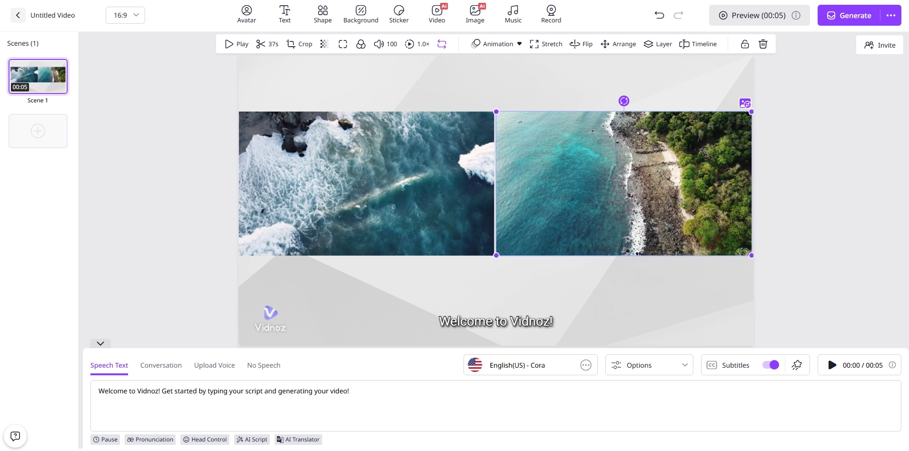Disable the Subtitles toggle
Viewport: 909px width, 451px height.
(771, 365)
